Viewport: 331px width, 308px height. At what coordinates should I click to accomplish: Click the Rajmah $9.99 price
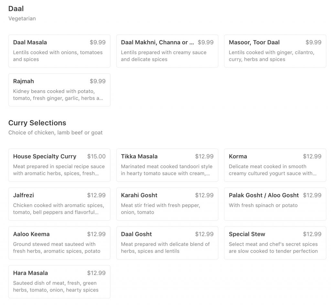tap(98, 81)
